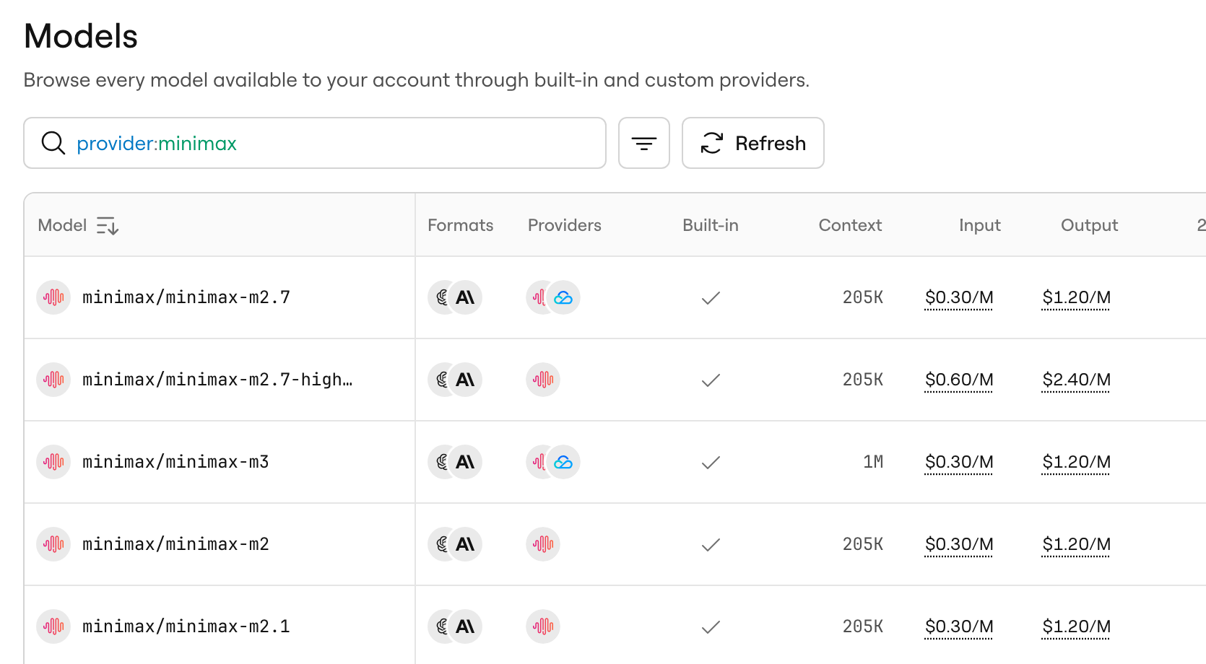Click built-in checkmark for minimax-m2.7
1206x664 pixels.
(711, 297)
